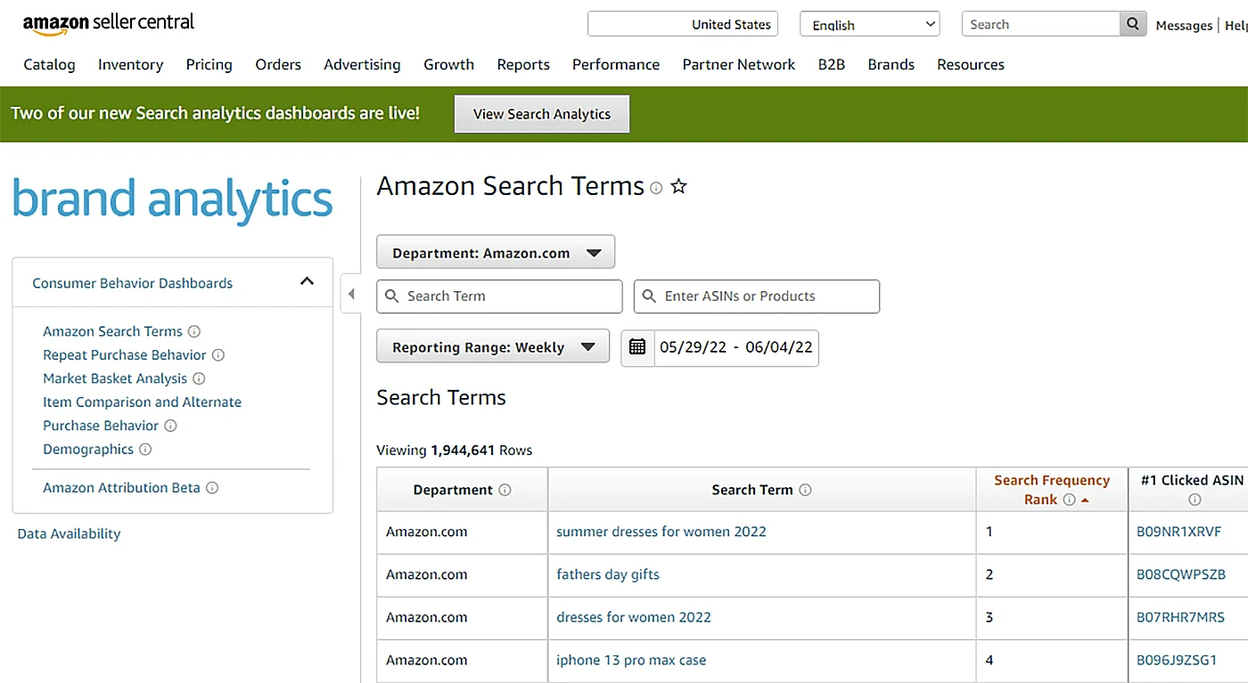Go to Purchase Behavior dashboard
This screenshot has height=683, width=1248.
pyautogui.click(x=101, y=426)
